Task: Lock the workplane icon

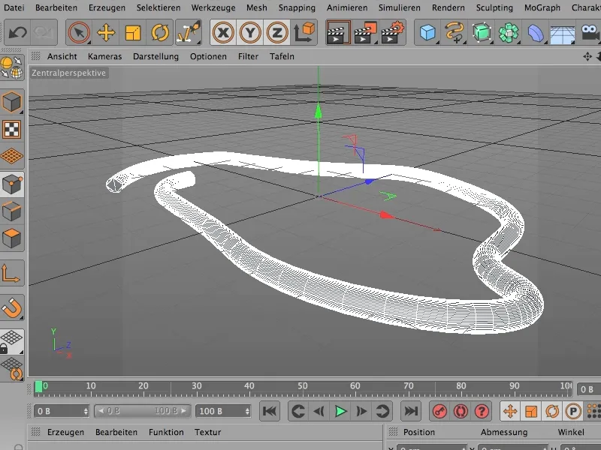Action: [12, 341]
